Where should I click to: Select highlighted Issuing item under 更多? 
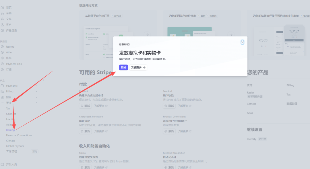(10, 130)
